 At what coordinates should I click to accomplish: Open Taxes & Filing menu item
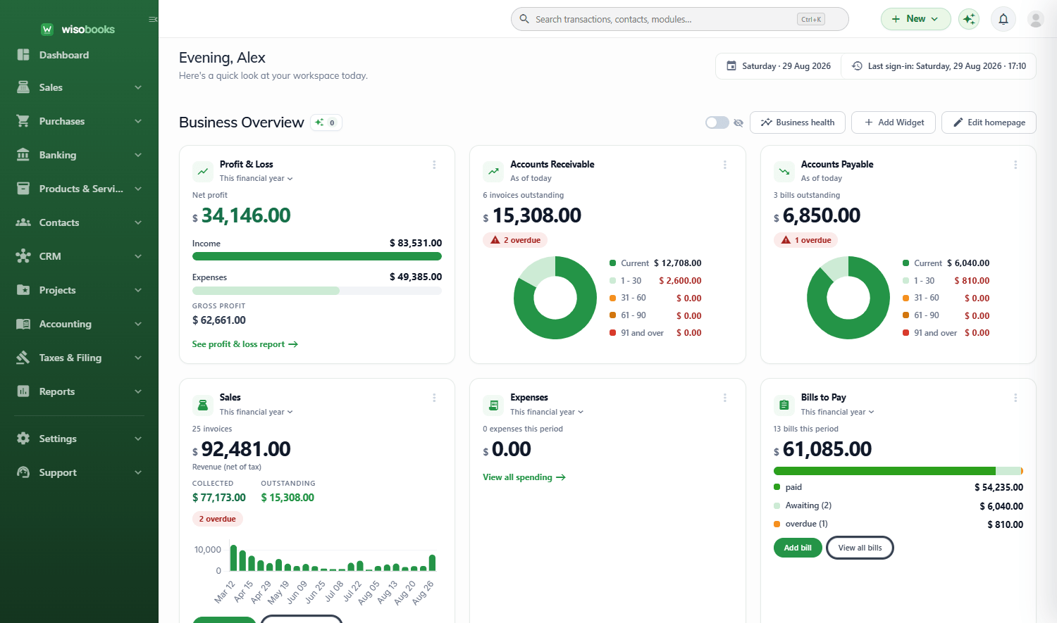coord(79,358)
